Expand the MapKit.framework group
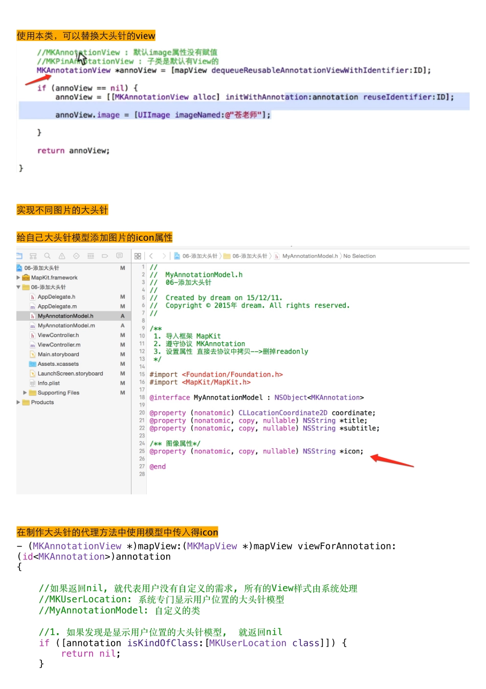The image size is (486, 689). point(19,278)
